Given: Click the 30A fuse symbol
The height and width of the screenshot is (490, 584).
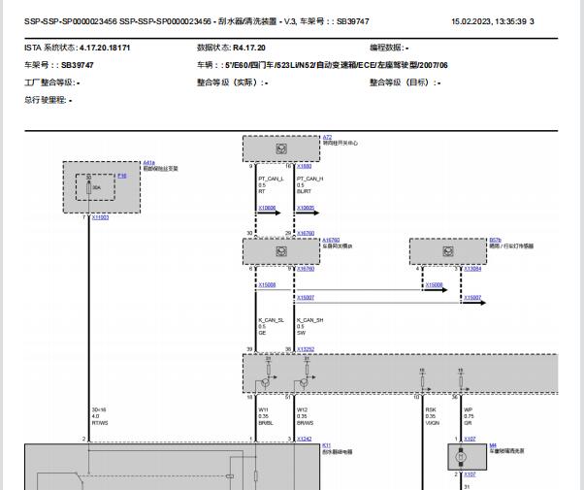Looking at the screenshot, I should click(88, 188).
